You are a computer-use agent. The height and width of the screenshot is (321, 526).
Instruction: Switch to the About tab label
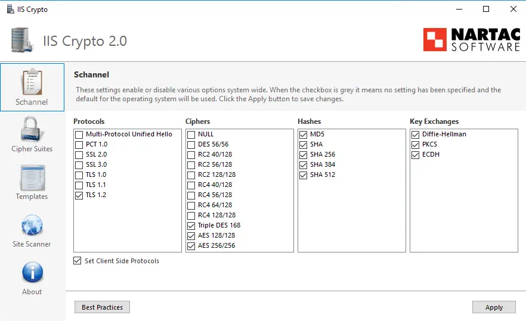point(32,291)
